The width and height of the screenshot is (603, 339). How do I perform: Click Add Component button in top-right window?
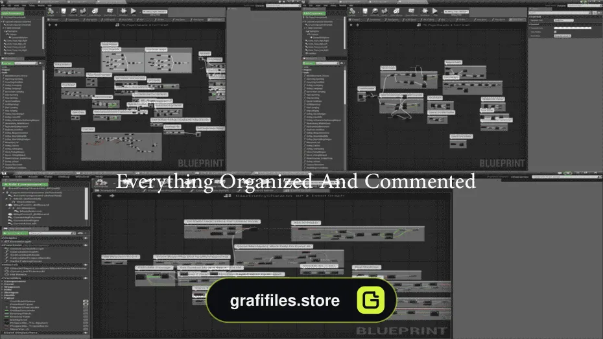pyautogui.click(x=314, y=14)
